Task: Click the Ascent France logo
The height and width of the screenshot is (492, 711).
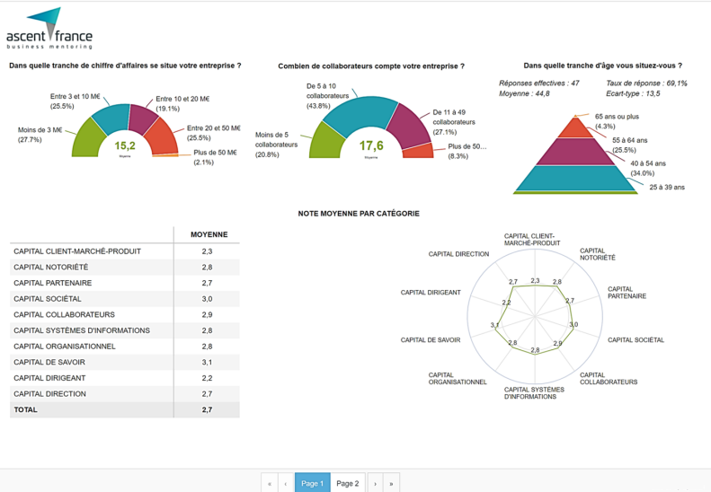Action: coord(49,29)
